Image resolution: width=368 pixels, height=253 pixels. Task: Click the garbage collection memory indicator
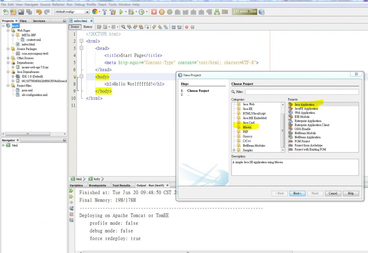click(244, 12)
